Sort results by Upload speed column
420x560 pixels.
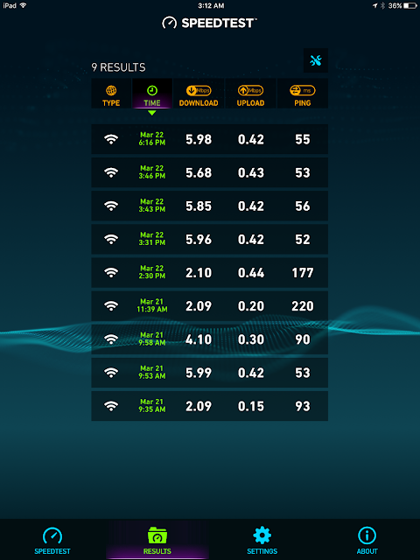pyautogui.click(x=251, y=94)
